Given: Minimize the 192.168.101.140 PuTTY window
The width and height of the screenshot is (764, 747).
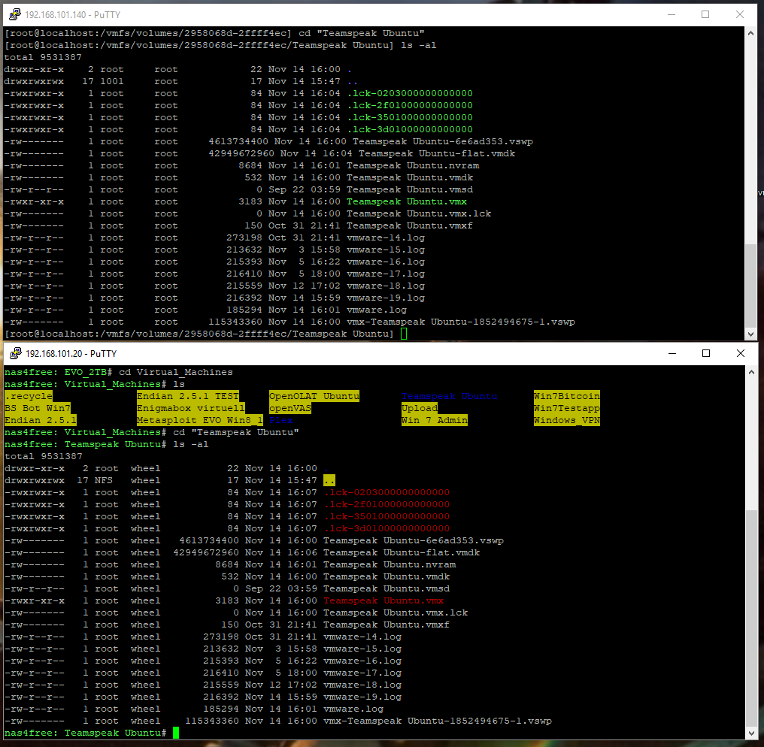Looking at the screenshot, I should tap(671, 14).
